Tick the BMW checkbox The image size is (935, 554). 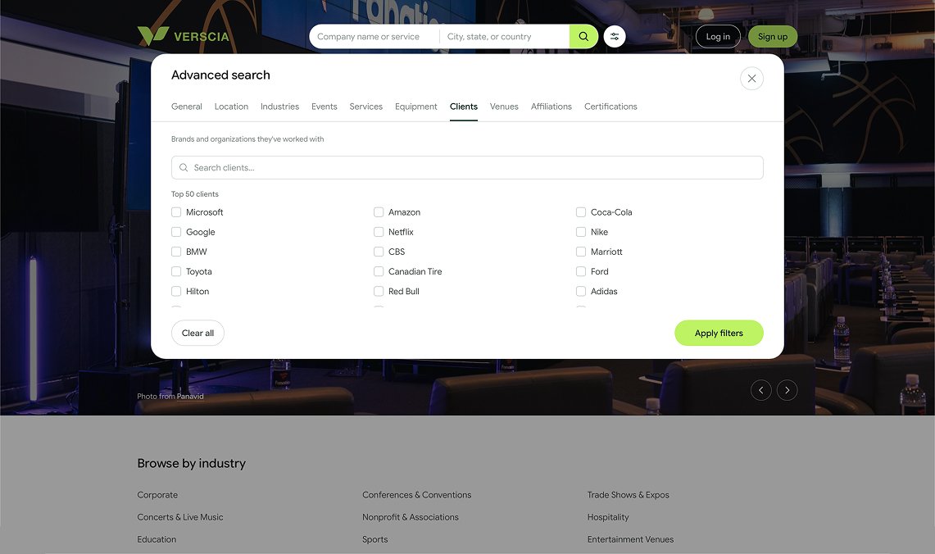[176, 252]
